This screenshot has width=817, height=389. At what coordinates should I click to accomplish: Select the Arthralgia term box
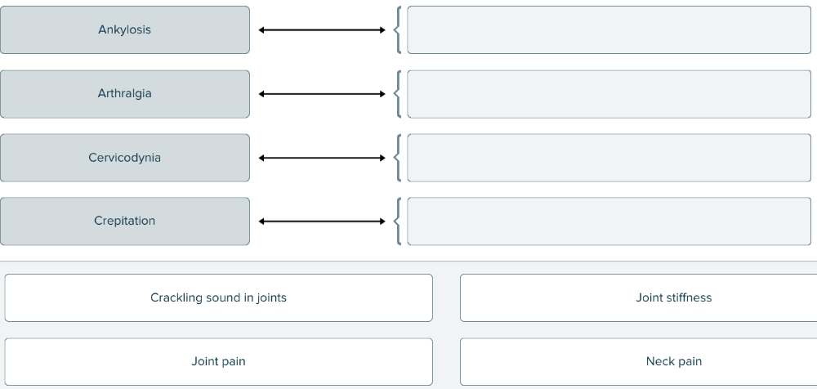coord(125,94)
